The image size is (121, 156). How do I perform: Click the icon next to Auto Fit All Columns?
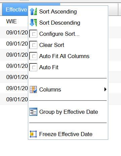[33, 56]
